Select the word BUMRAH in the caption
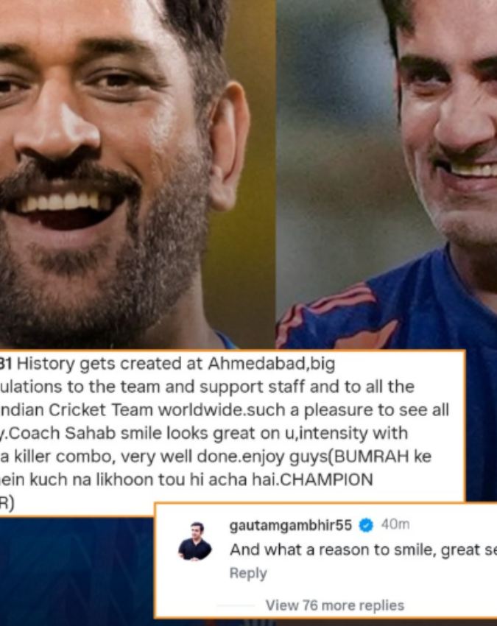The width and height of the screenshot is (497, 626). [371, 457]
